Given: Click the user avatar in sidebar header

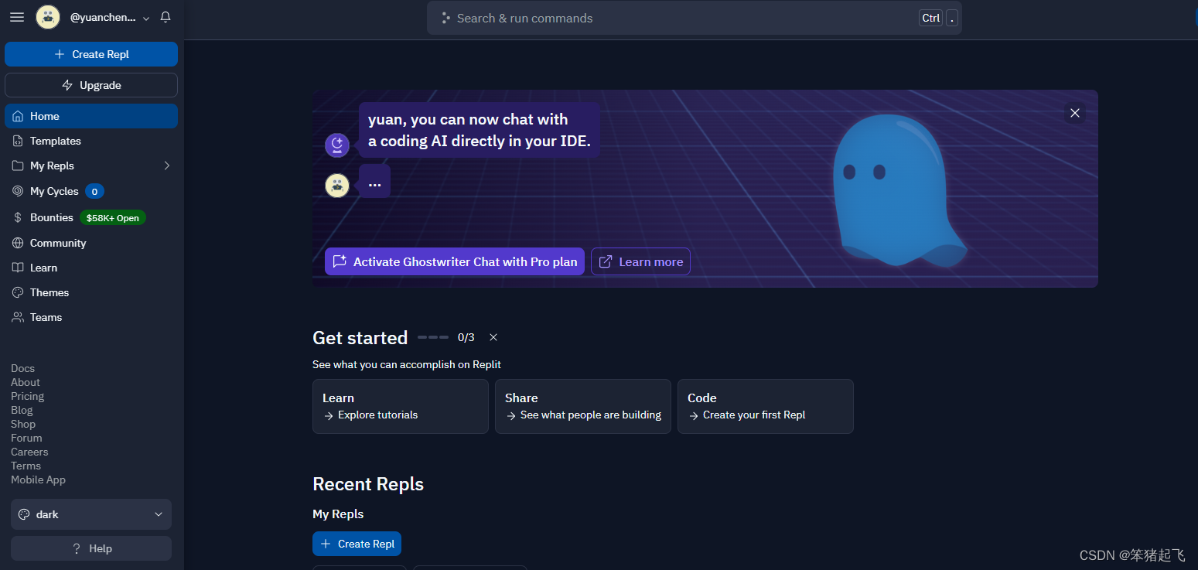Looking at the screenshot, I should 48,17.
